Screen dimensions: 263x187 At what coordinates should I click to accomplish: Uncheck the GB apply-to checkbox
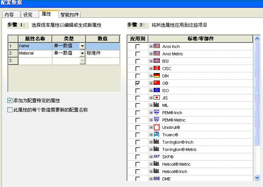pos(138,83)
